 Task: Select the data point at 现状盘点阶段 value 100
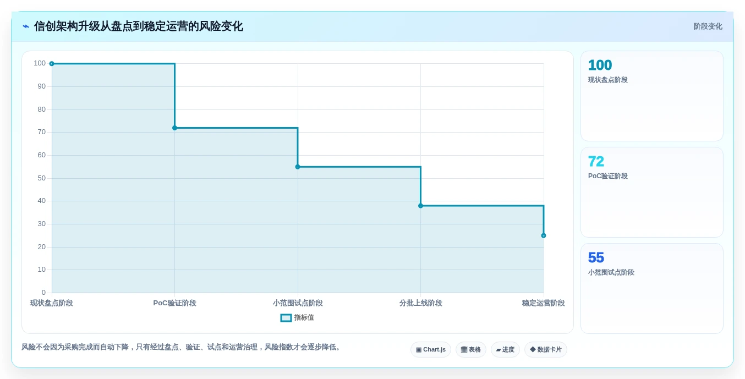(52, 64)
